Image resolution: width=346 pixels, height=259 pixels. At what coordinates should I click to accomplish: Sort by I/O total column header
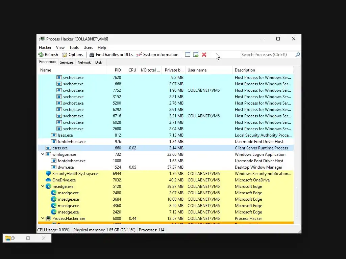pyautogui.click(x=150, y=70)
